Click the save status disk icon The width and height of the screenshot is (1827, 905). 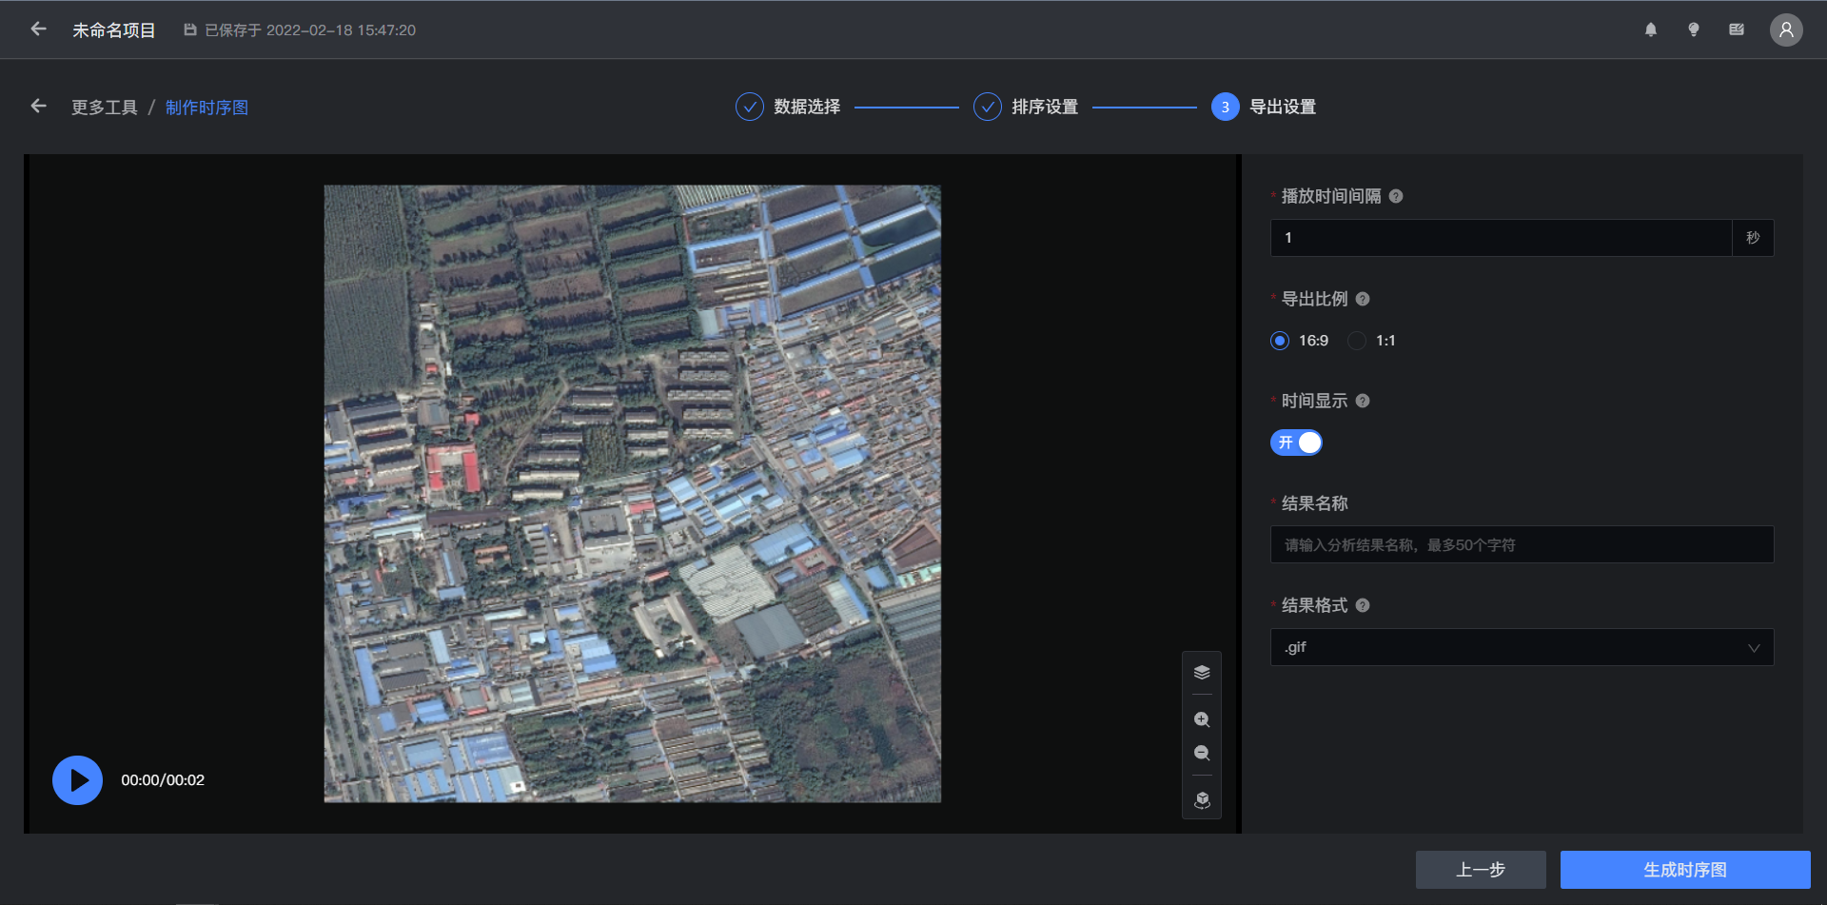pyautogui.click(x=190, y=30)
